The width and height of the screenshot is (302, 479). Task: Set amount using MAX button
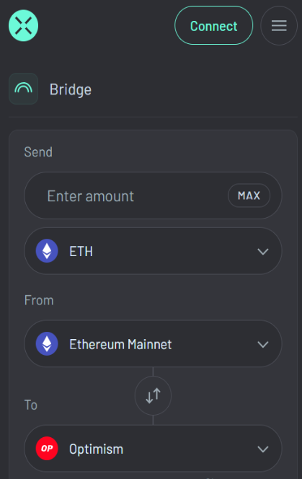point(249,195)
